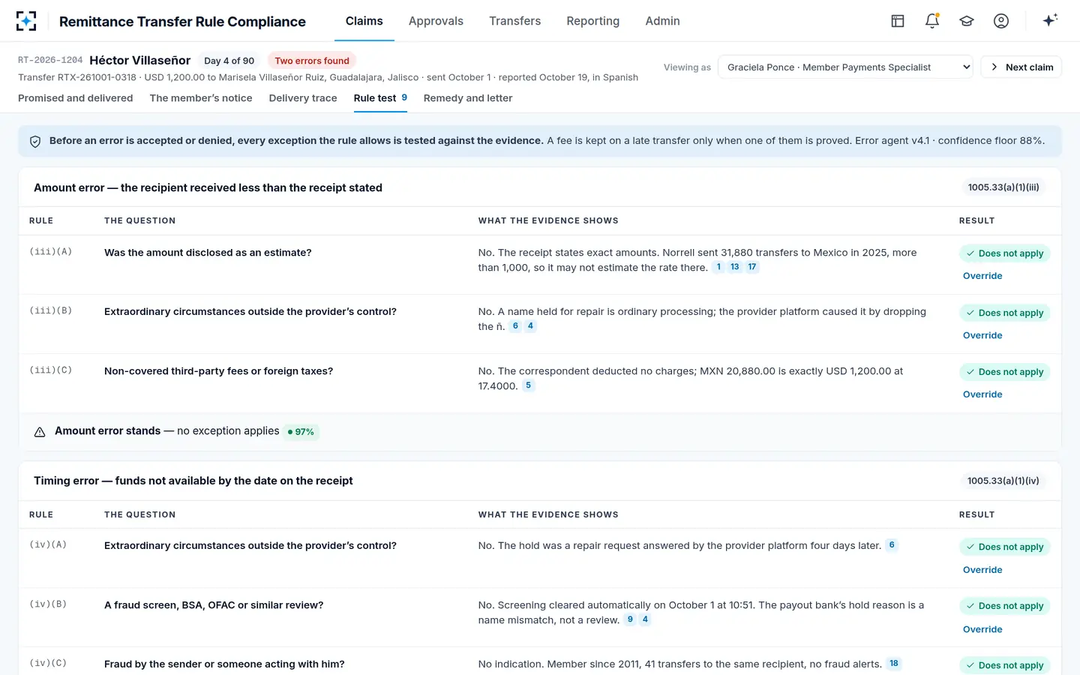This screenshot has height=675, width=1080.
Task: Select the Promised and delivered sub-tab
Action: (76, 98)
